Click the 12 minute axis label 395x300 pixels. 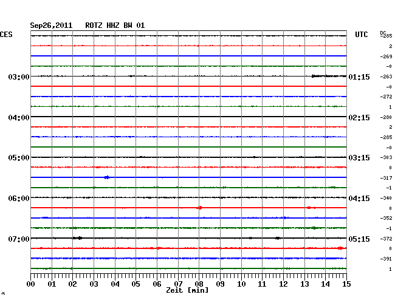pyautogui.click(x=283, y=284)
